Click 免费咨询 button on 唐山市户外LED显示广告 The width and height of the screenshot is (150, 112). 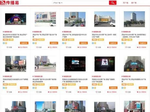pyautogui.click(x=24, y=43)
